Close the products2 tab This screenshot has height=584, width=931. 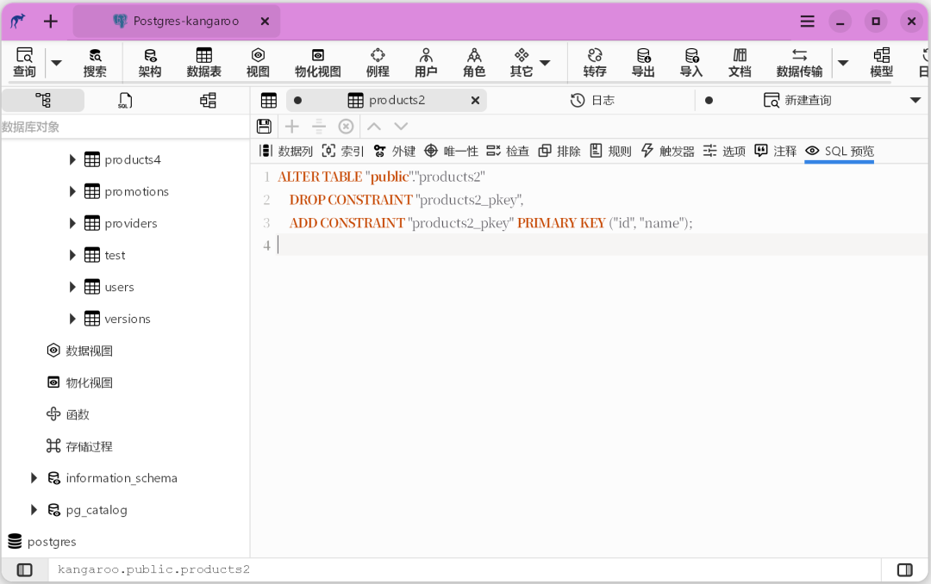[475, 100]
